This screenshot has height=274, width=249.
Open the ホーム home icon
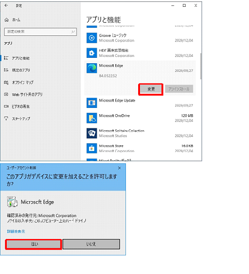[6, 20]
